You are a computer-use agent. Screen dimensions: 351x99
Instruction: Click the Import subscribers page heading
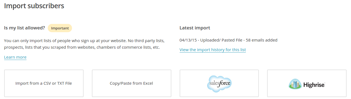(x=34, y=6)
